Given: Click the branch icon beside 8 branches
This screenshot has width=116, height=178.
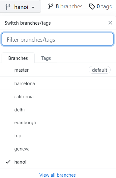Looking at the screenshot, I should click(x=51, y=6).
